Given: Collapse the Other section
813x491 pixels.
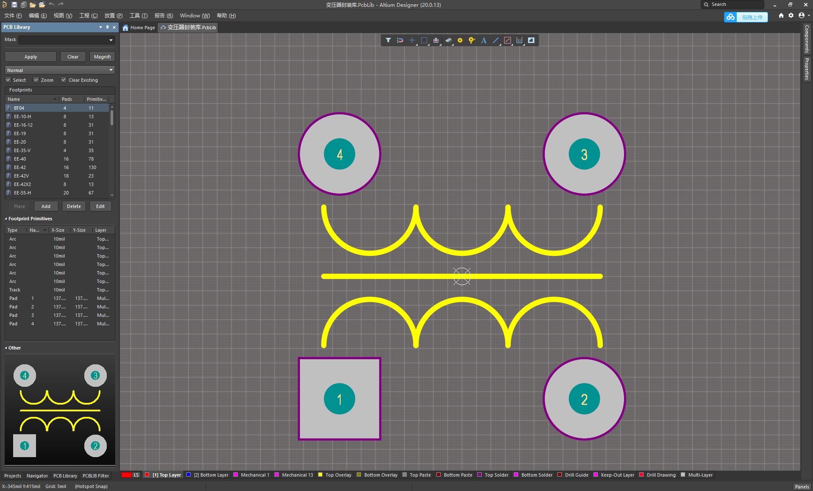Looking at the screenshot, I should (x=6, y=348).
